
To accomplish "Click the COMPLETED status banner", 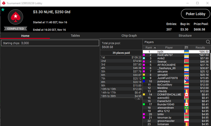I will [15, 29].
